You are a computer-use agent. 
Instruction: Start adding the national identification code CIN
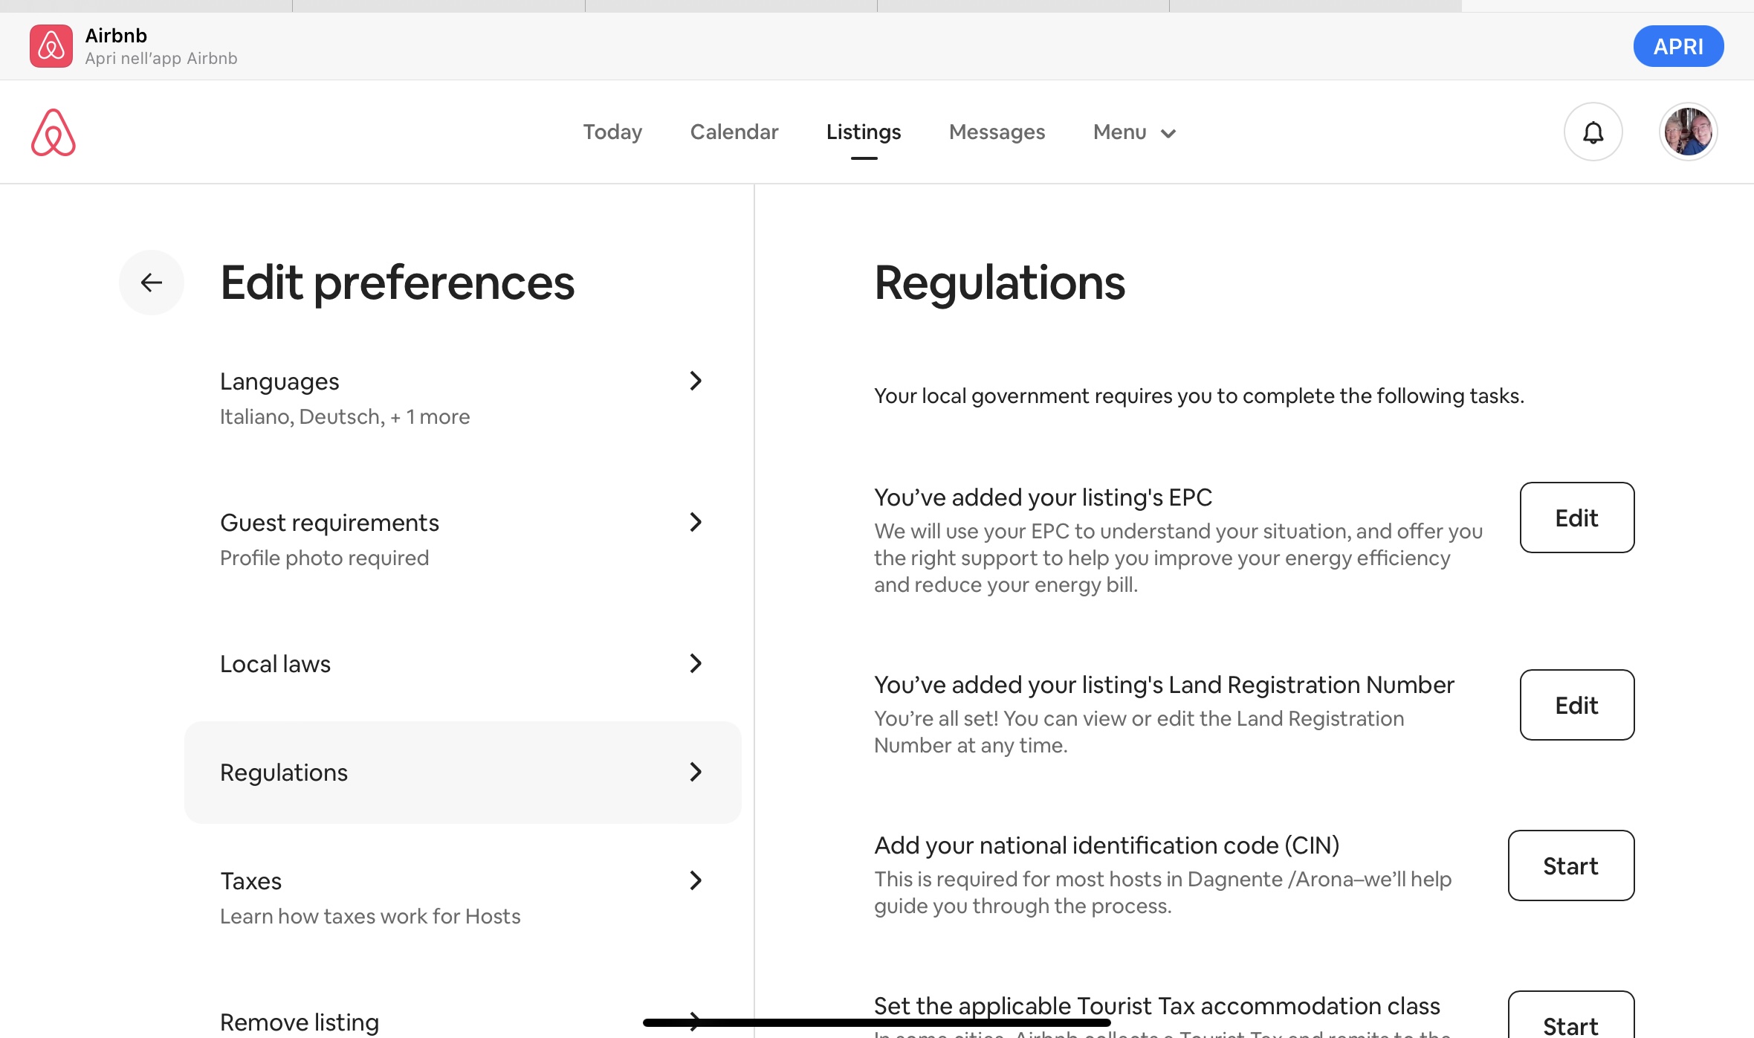point(1570,865)
